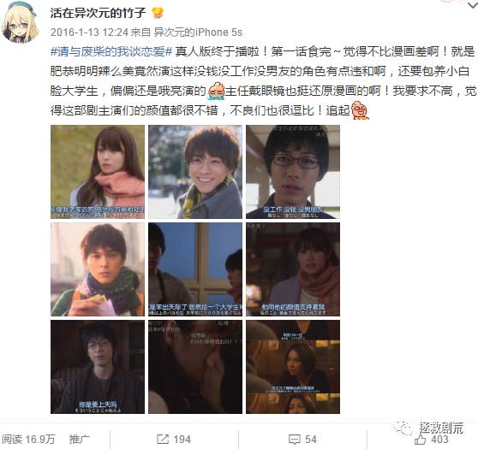
Task: Open thumbnail of man in green scarf eating
Action: [x=98, y=269]
